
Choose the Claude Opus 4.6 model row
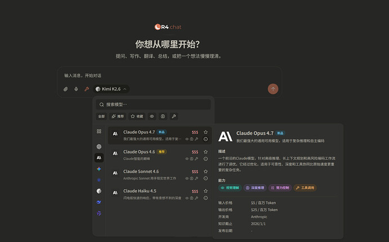(160, 155)
